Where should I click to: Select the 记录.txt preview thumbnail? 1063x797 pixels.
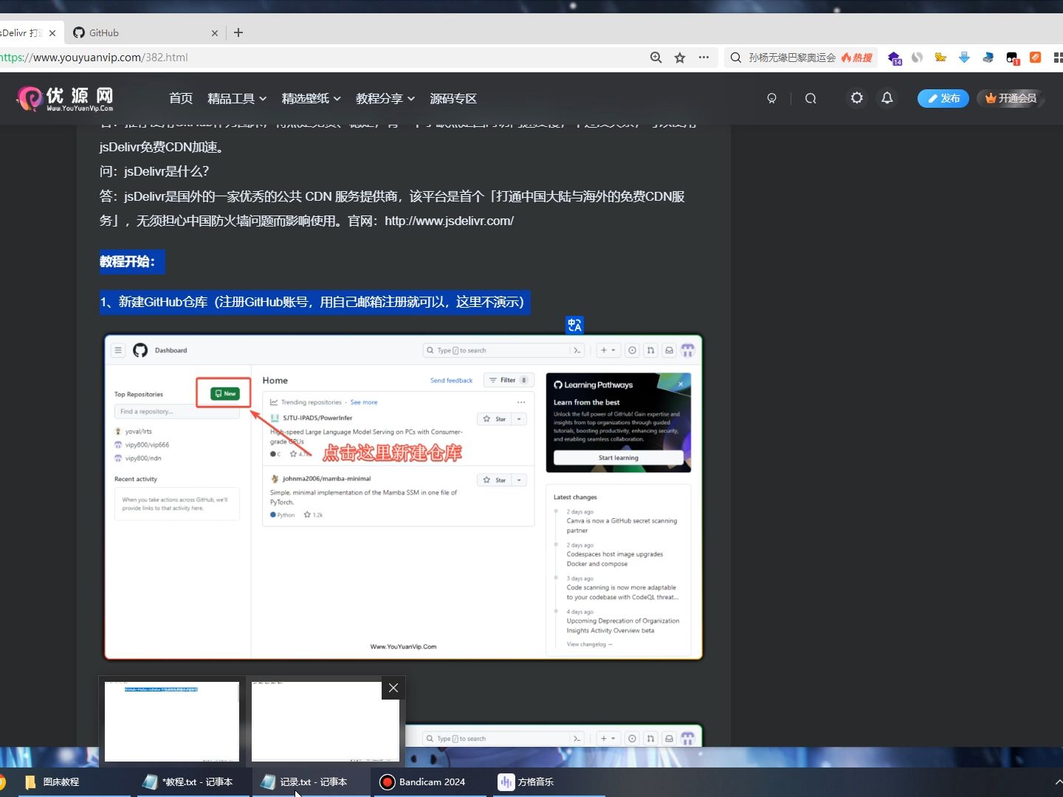[325, 721]
